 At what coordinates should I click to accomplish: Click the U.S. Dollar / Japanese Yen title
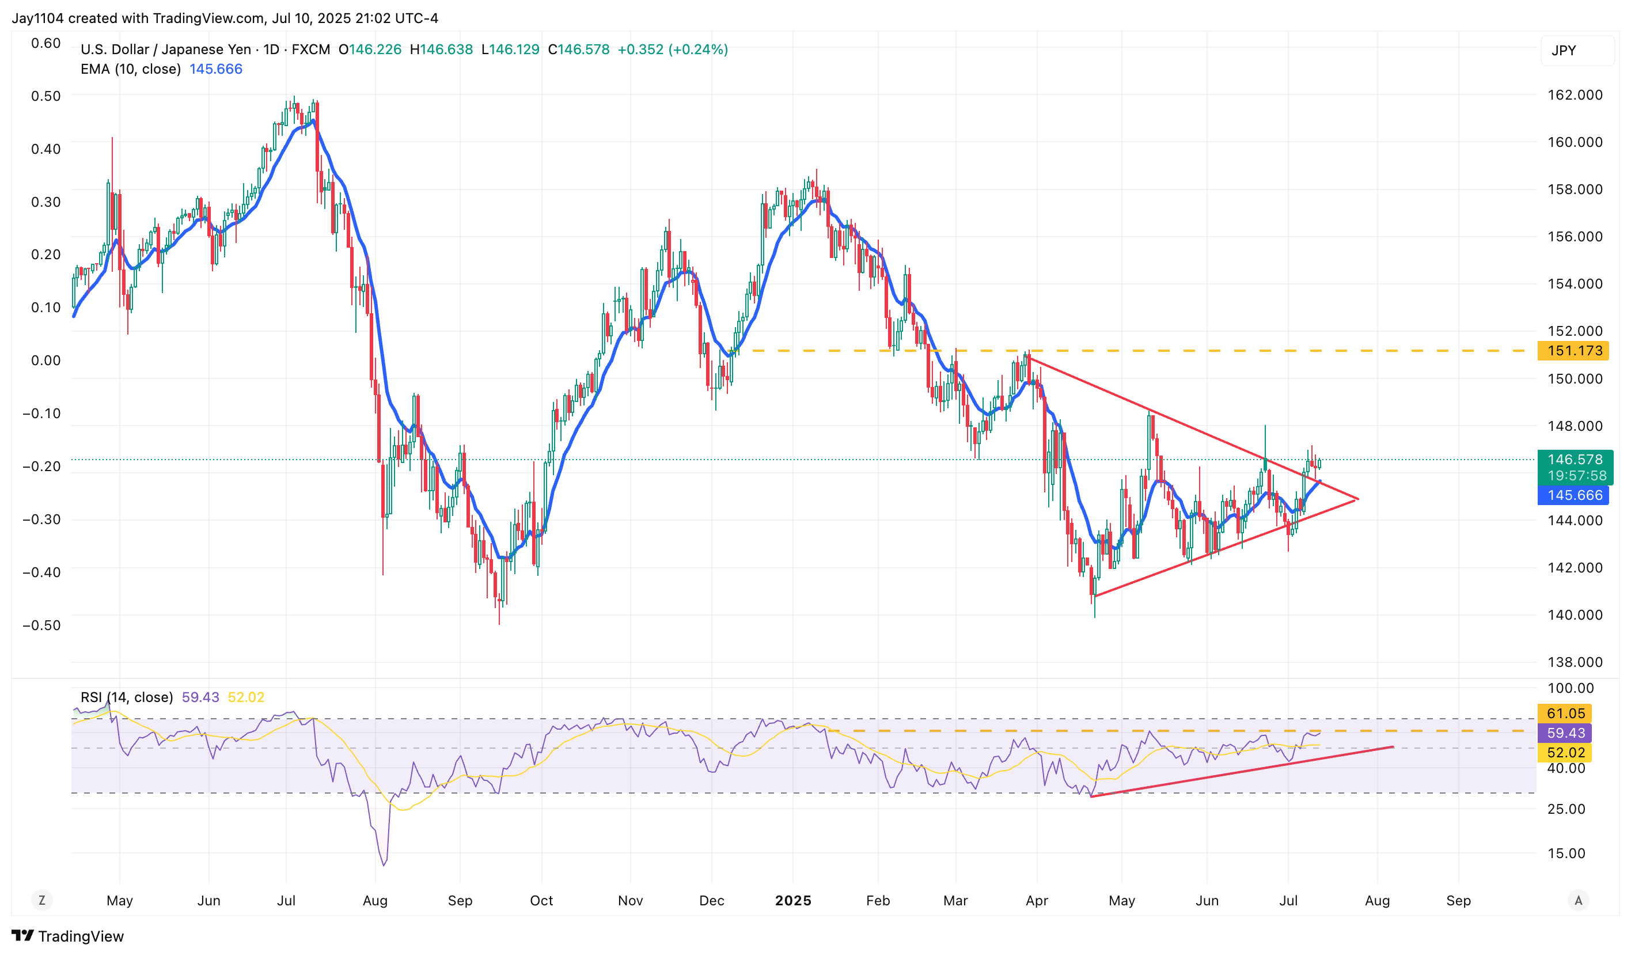166,49
